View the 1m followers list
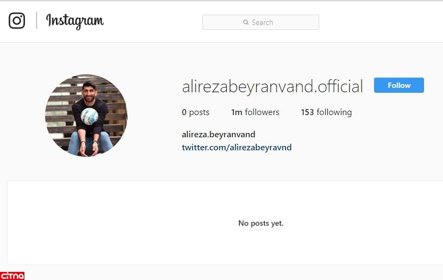This screenshot has height=280, width=443. 255,112
